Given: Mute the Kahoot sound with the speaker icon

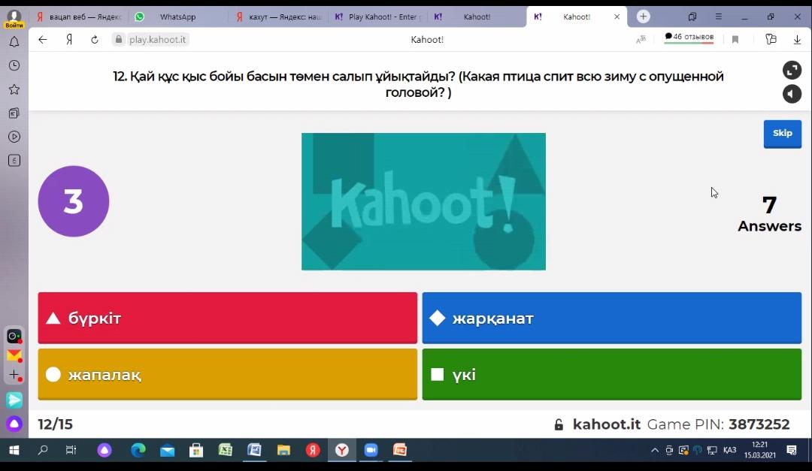Looking at the screenshot, I should point(792,94).
